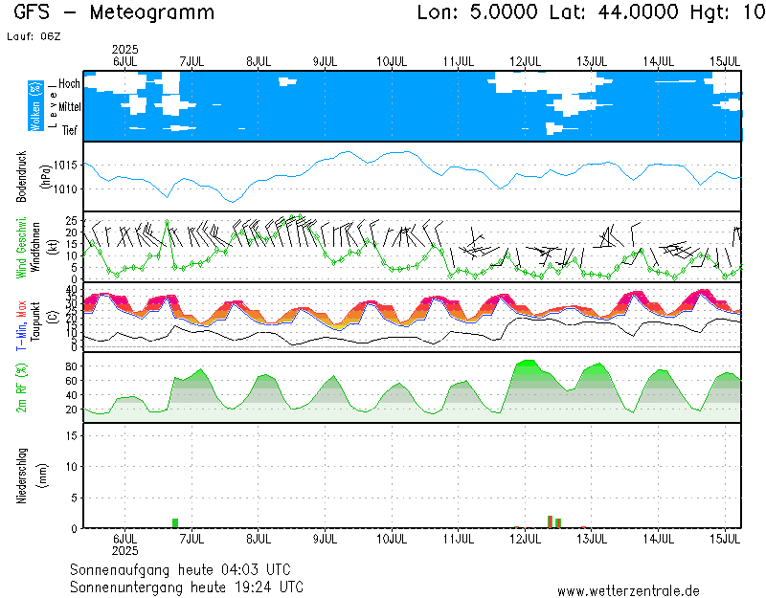Click 'Sonnenaufgang heute 04:03 UTC' text

[180, 569]
